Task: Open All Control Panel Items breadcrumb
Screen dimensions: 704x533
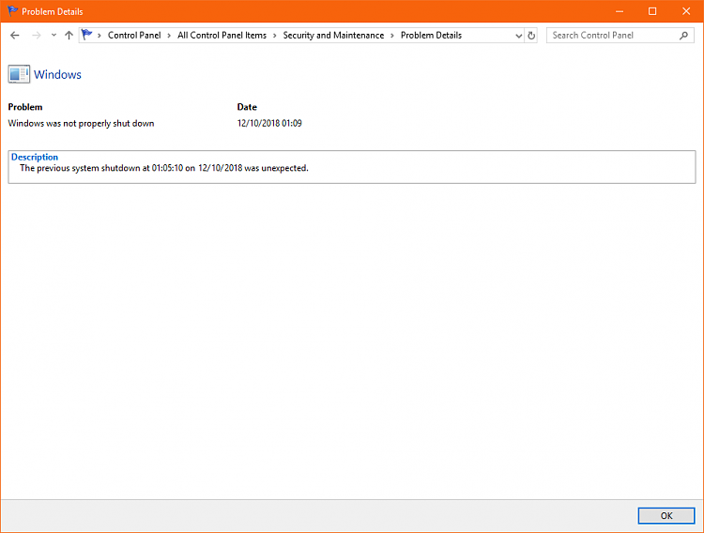Action: [x=222, y=35]
